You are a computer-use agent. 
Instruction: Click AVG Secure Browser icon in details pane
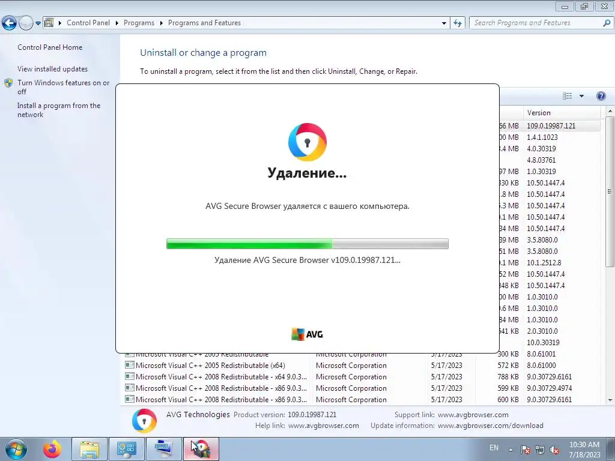[x=144, y=421]
